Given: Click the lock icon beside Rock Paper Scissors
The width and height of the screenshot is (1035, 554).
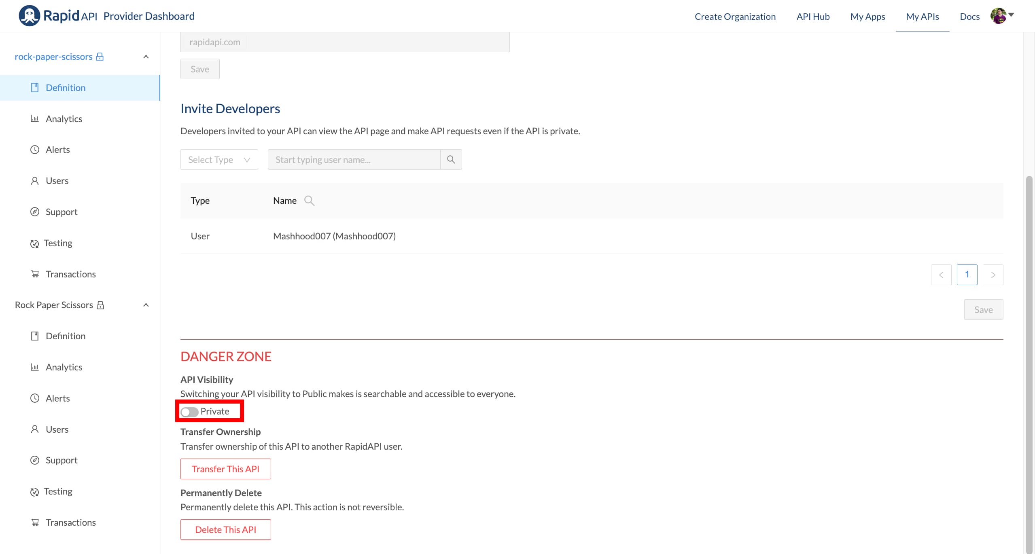Looking at the screenshot, I should (100, 305).
